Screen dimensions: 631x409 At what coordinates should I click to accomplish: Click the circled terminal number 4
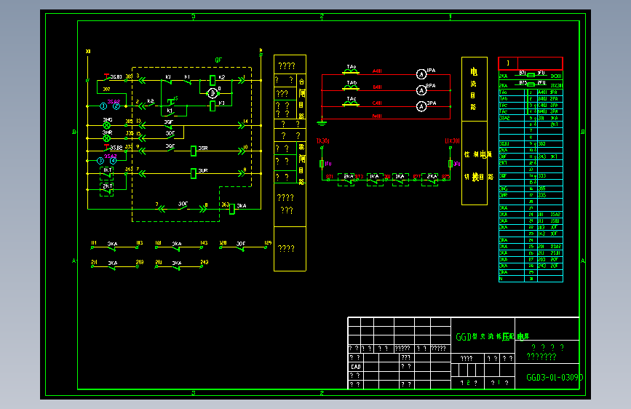tap(113, 161)
